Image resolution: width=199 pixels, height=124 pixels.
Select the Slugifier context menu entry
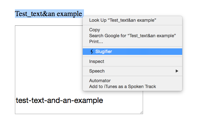pos(104,52)
